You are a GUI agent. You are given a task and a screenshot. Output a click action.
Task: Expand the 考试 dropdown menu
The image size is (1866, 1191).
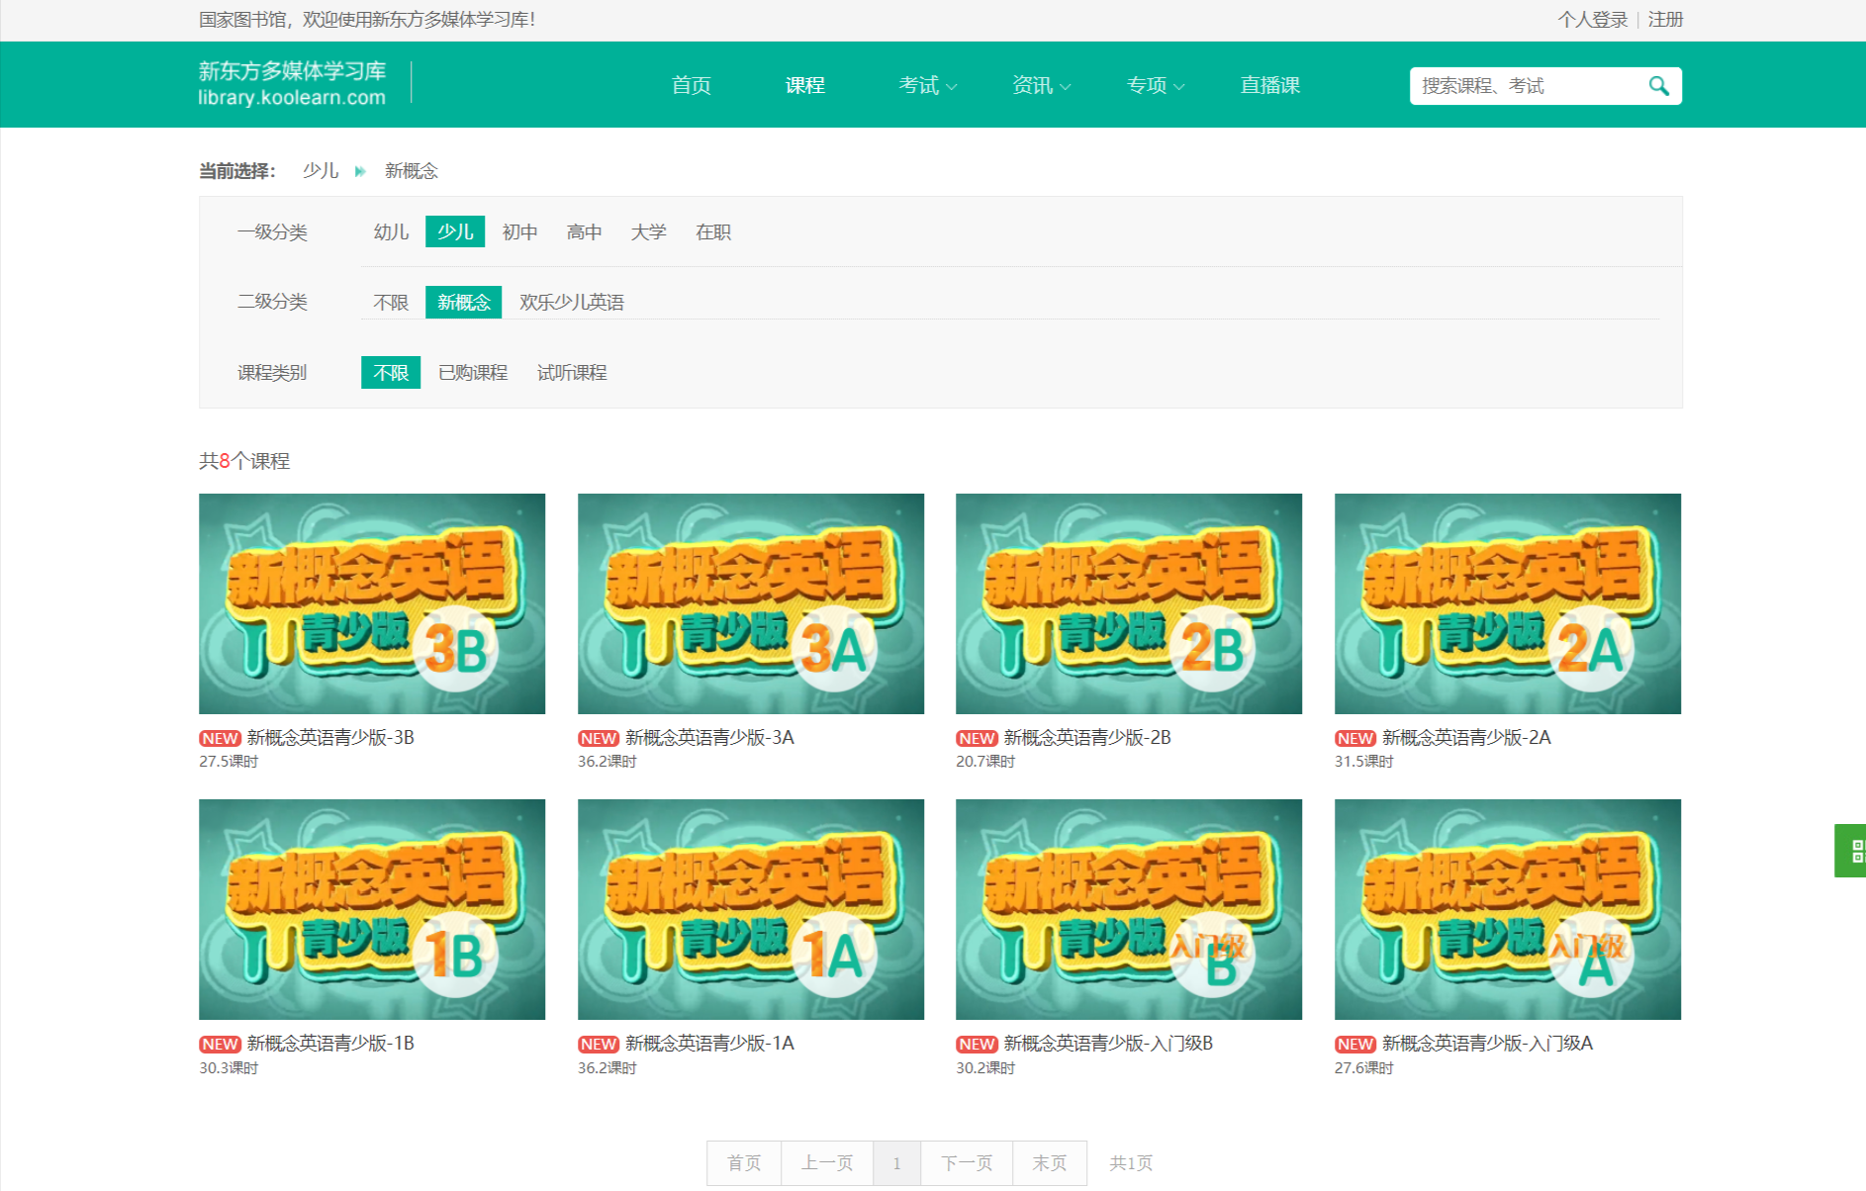click(x=928, y=86)
